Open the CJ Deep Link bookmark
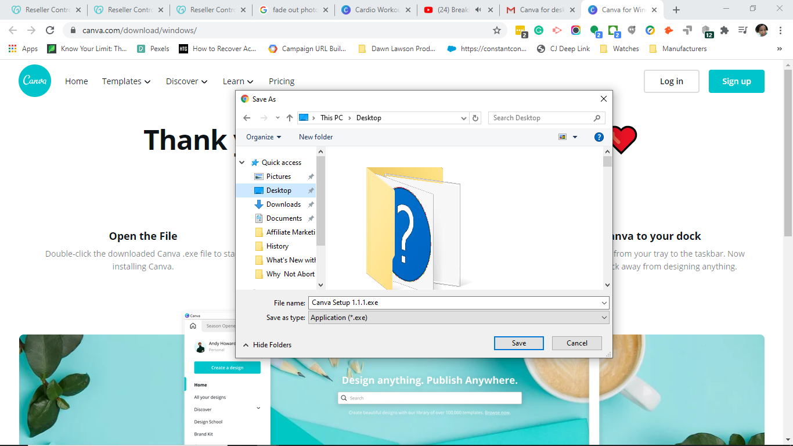The width and height of the screenshot is (793, 446). [x=563, y=49]
